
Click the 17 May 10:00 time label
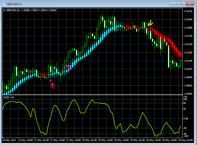(x=57, y=140)
